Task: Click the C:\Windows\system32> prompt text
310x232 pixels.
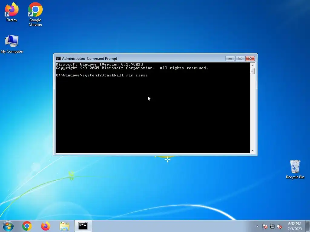Action: [x=80, y=75]
